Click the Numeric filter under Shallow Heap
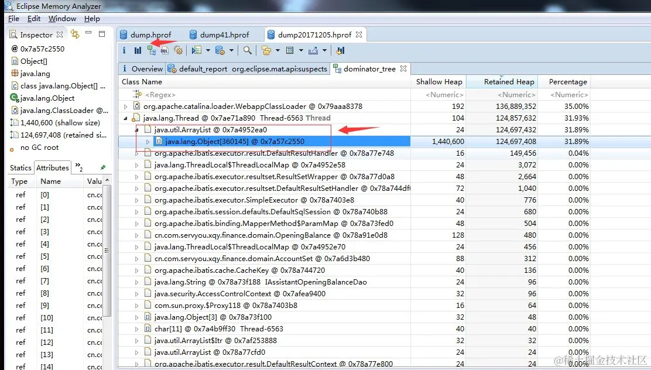Image resolution: width=651 pixels, height=370 pixels. (438, 95)
